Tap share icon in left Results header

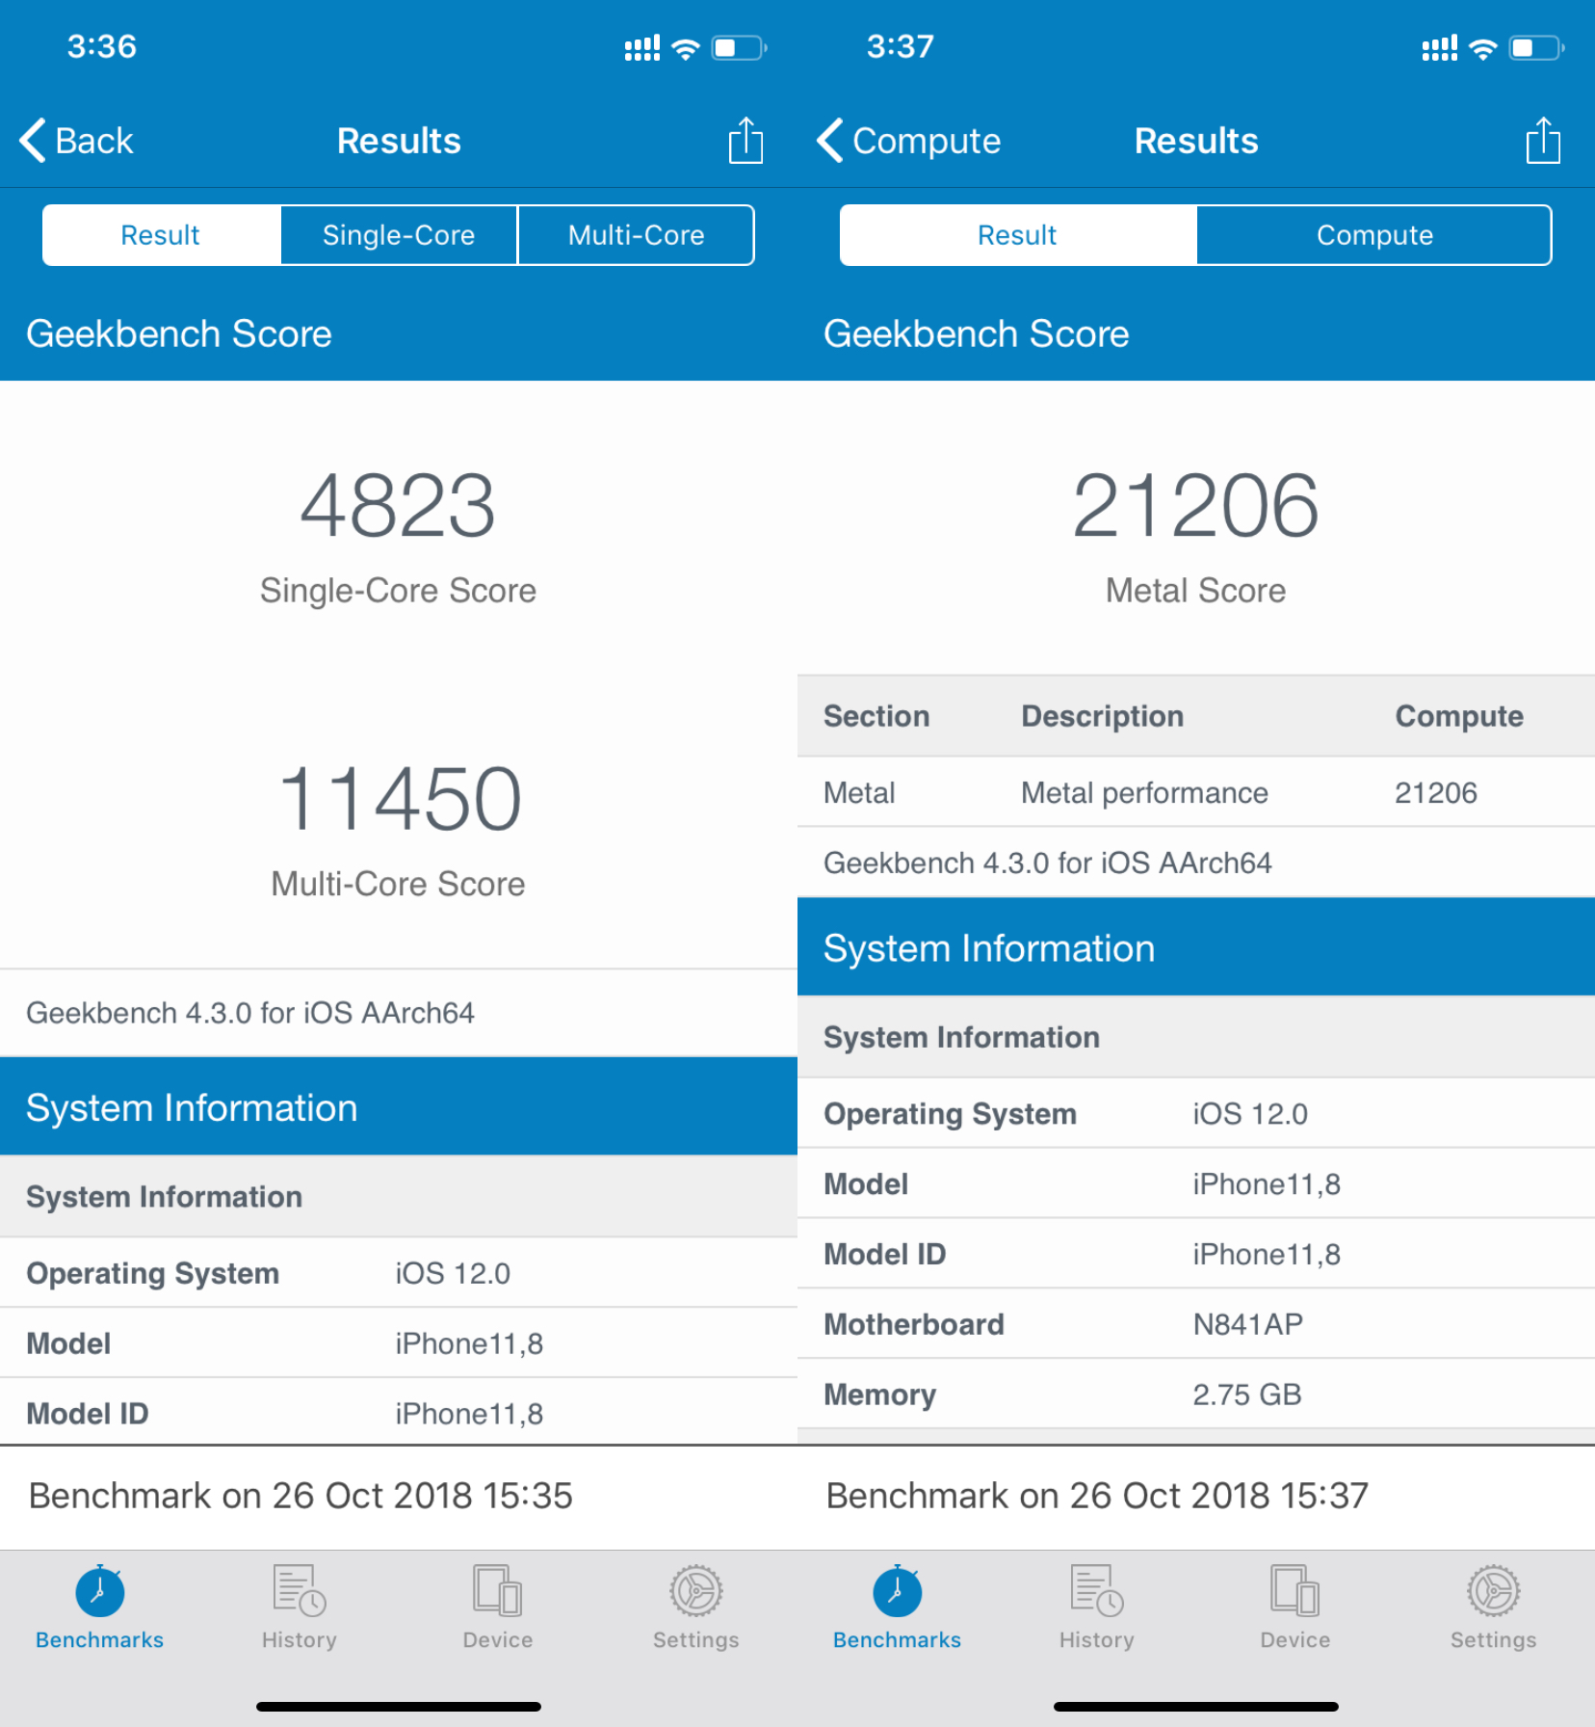[745, 141]
